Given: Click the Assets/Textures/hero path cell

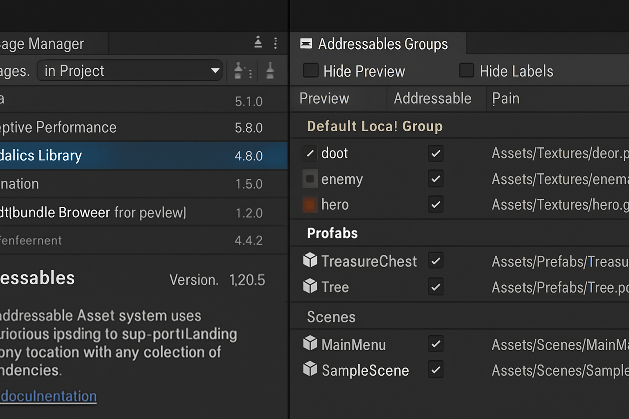Looking at the screenshot, I should (x=560, y=204).
